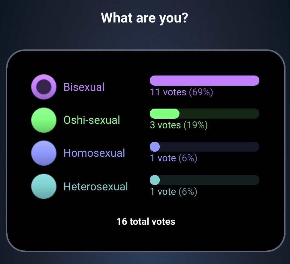This screenshot has height=264, width=290.
Task: Select the Bisexual radio button
Action: [44, 87]
